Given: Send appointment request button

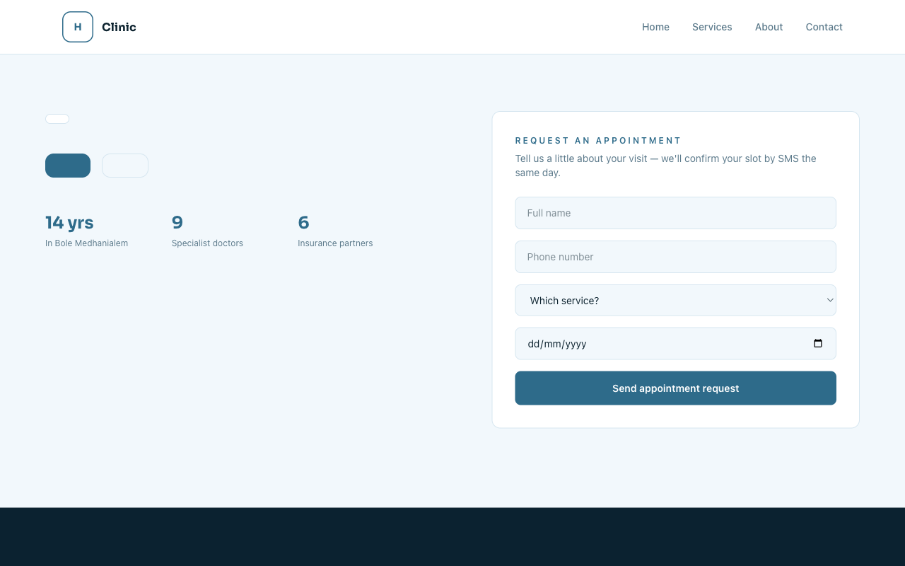Looking at the screenshot, I should click(x=675, y=388).
